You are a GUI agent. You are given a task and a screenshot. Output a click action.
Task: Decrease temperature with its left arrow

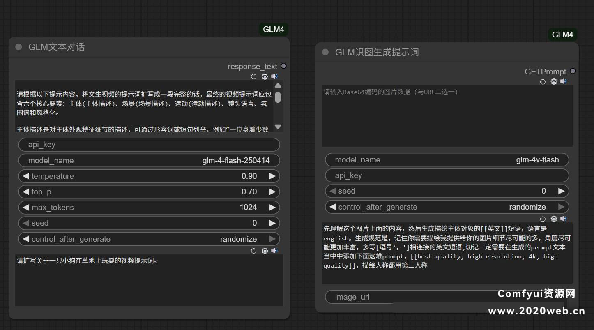pos(25,176)
